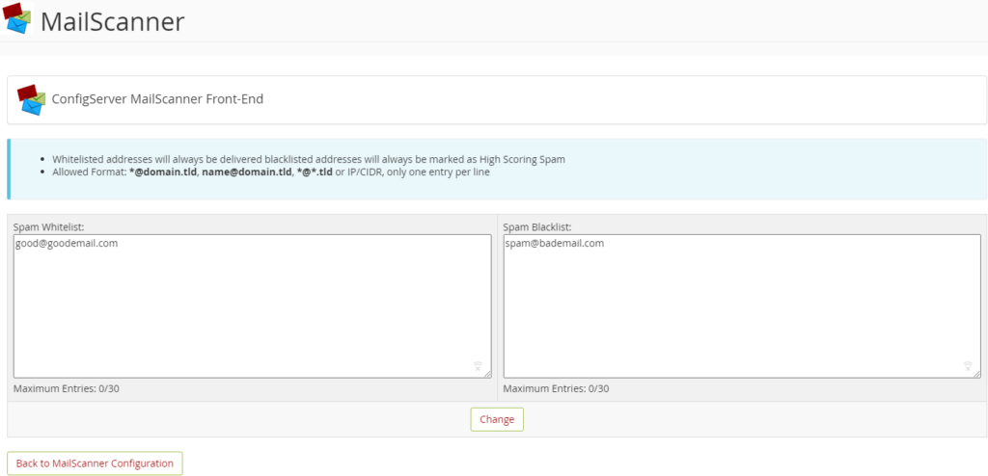Click inside the Spam Blacklist text area
This screenshot has width=988, height=476.
coord(742,306)
